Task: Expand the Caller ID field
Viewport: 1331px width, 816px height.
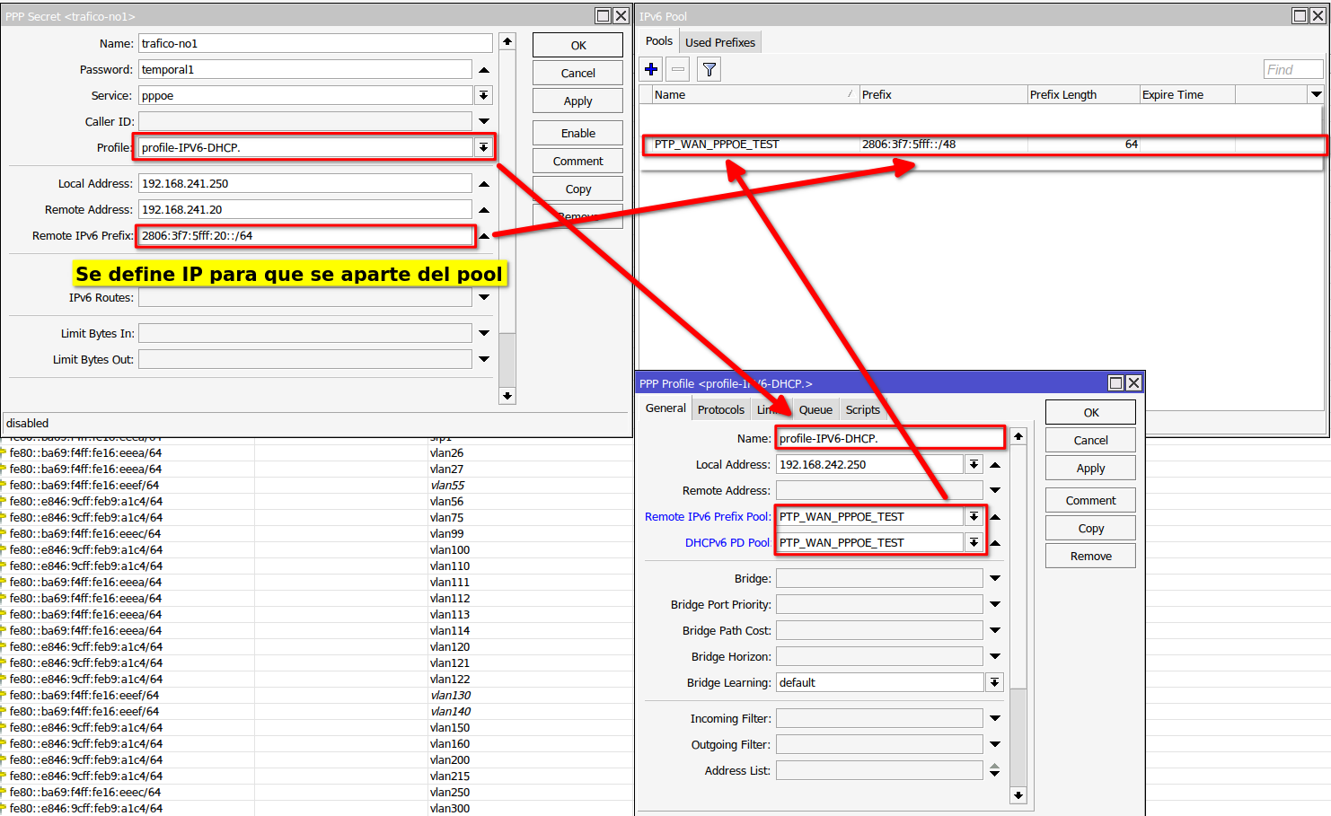Action: coord(484,121)
